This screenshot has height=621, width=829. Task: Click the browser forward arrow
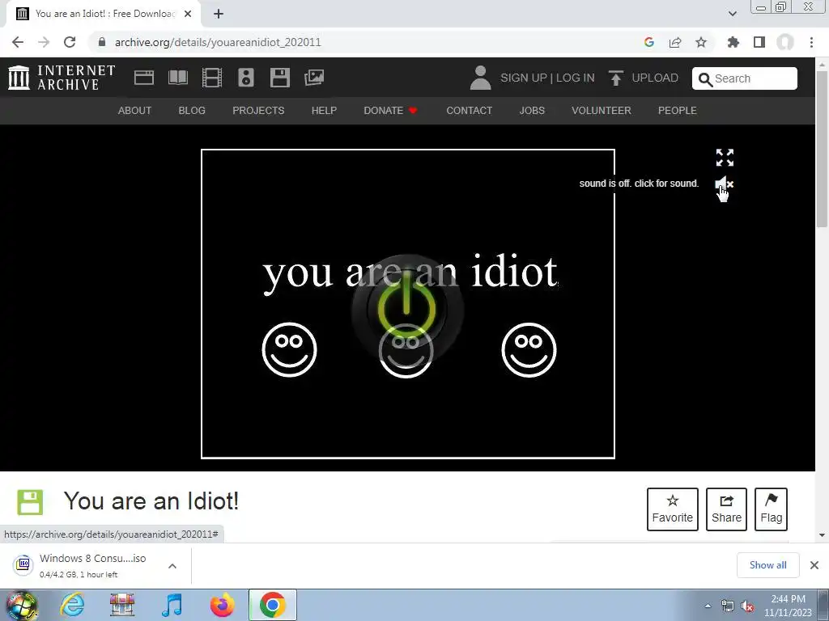pos(44,42)
